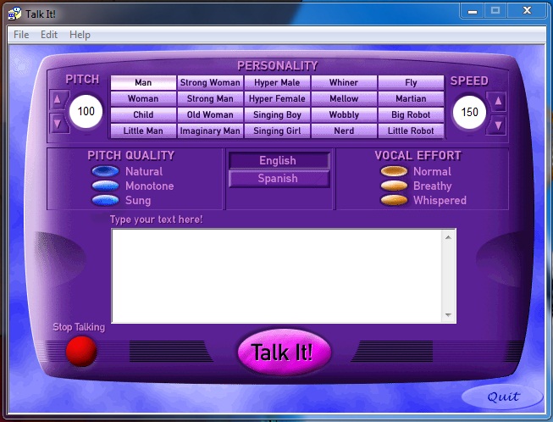Decrease pitch with the down arrow
Viewport: 553px width, 422px height.
(58, 124)
